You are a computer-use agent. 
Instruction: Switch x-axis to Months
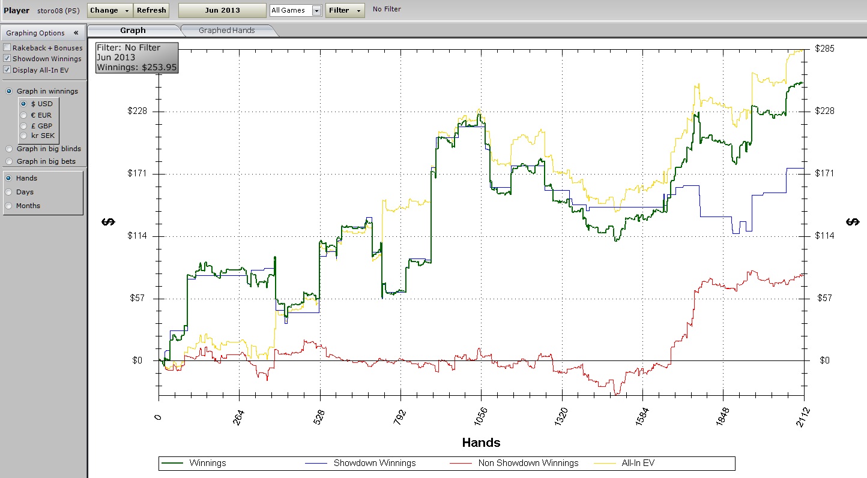pyautogui.click(x=9, y=206)
